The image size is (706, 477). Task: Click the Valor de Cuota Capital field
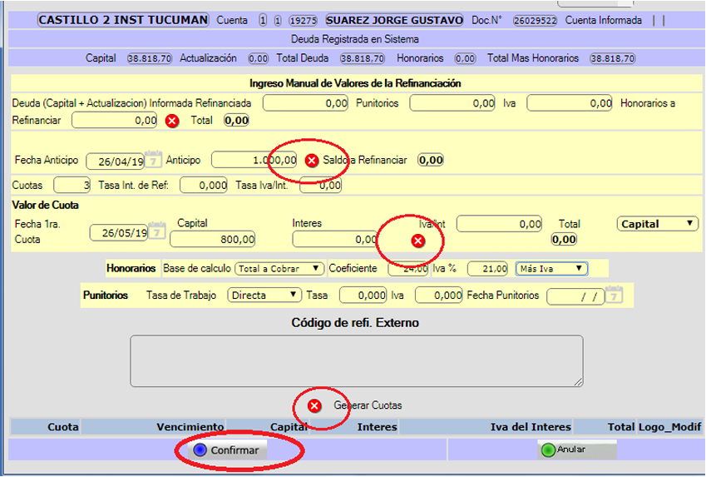pos(212,240)
